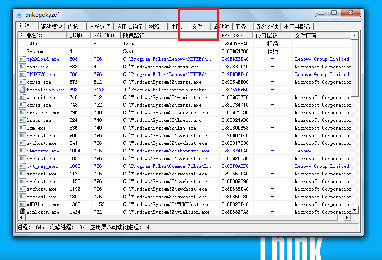Viewport: 382px width, 260px height.
Task: Click vertical scrollbar up arrow
Action: [x=355, y=36]
